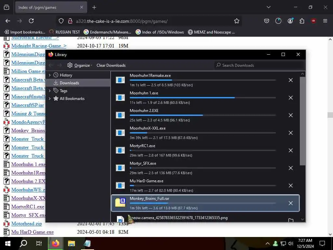Image resolution: width=333 pixels, height=250 pixels.
Task: Click the Moorhuhn1Remake.exe file type icon
Action: point(120,80)
